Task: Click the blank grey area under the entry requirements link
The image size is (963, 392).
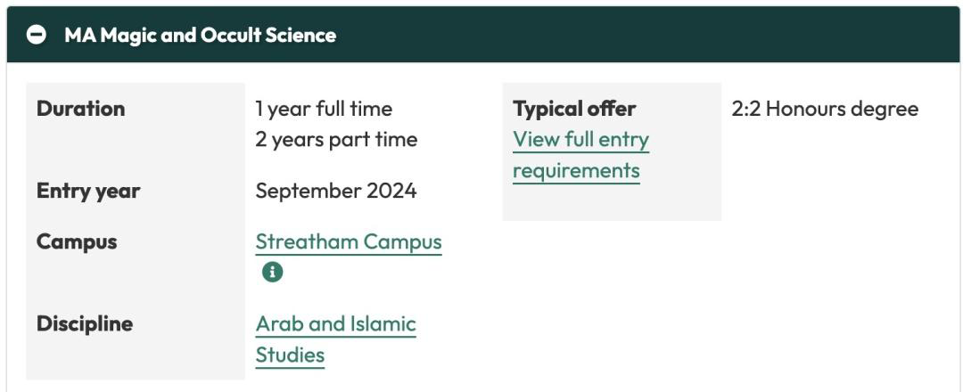Action: click(x=611, y=203)
